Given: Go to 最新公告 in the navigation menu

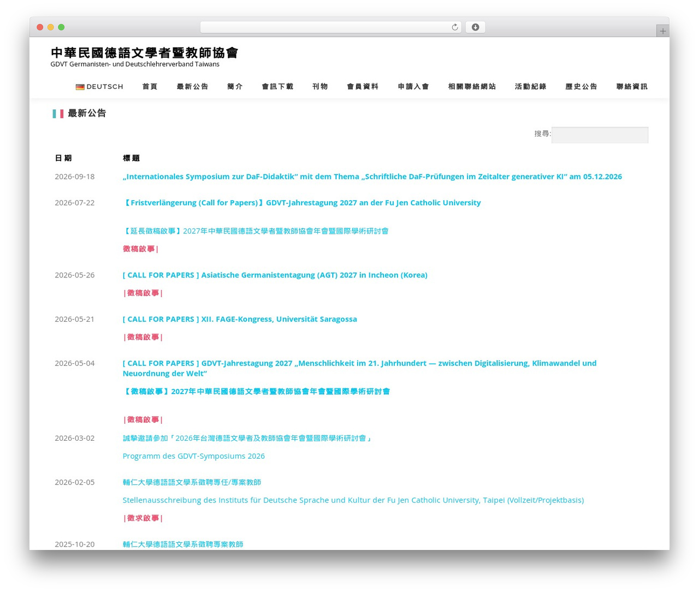Looking at the screenshot, I should [x=192, y=87].
